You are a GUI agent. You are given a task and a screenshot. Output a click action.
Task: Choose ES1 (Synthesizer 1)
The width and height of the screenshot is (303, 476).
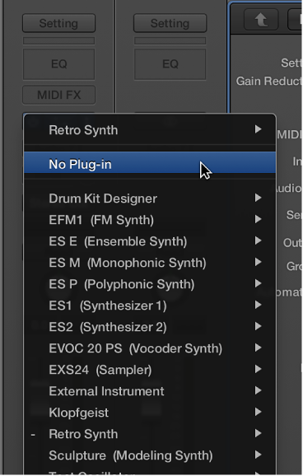click(150, 306)
